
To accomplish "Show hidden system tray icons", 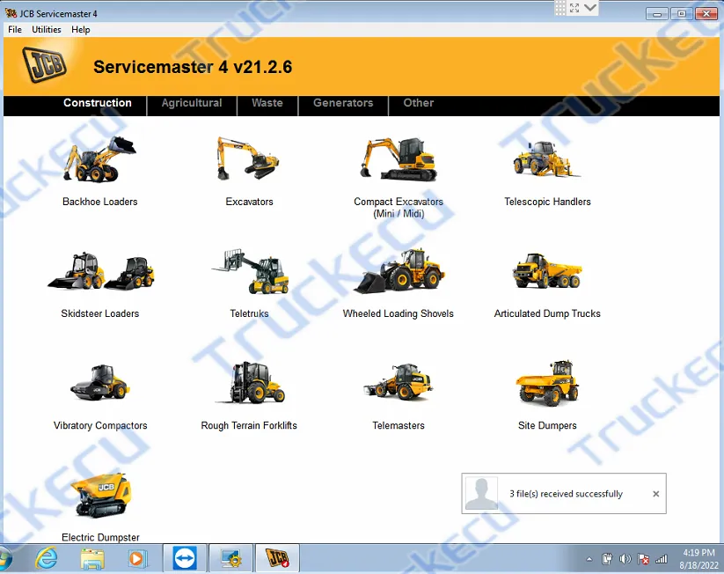I will [x=589, y=559].
